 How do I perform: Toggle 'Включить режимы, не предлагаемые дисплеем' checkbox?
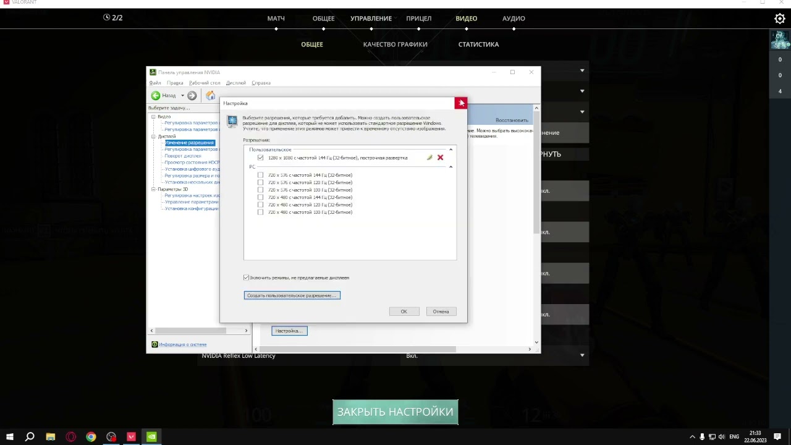[247, 278]
